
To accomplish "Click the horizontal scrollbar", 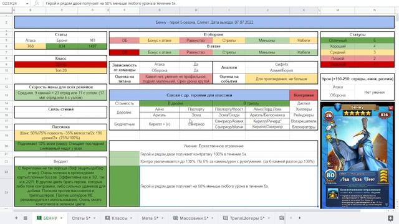I will [x=187, y=210].
